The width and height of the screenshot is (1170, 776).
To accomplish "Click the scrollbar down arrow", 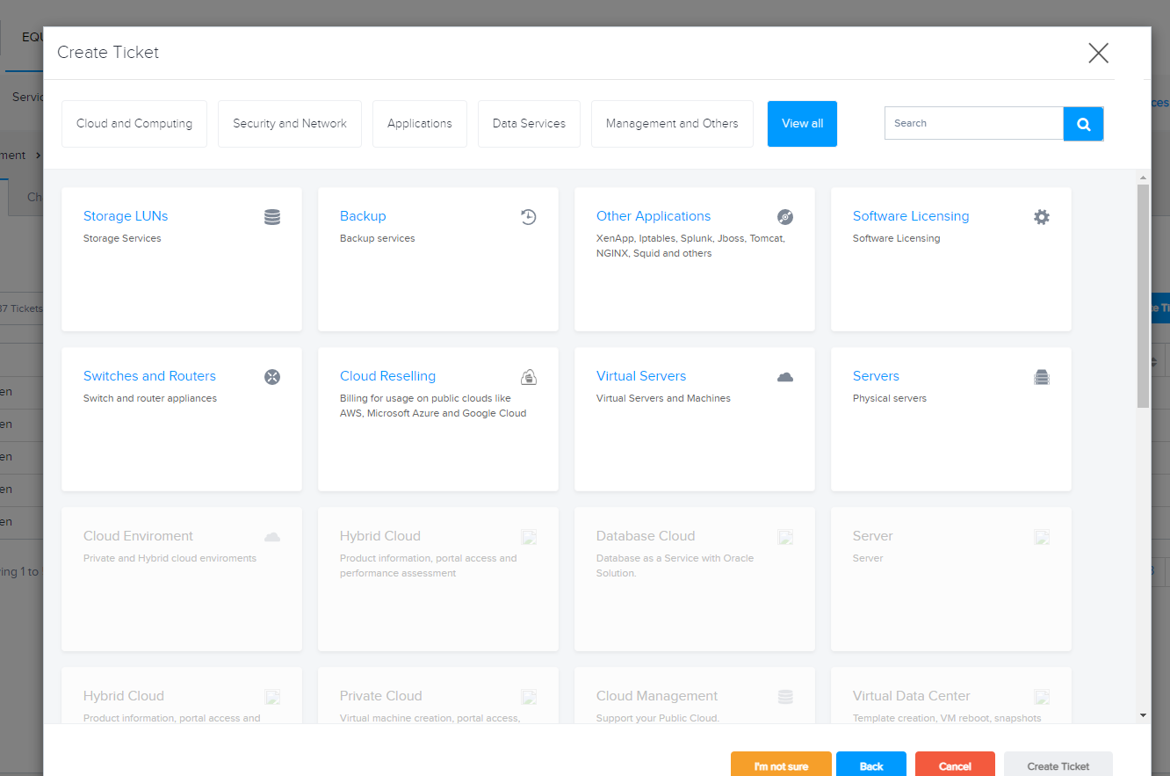I will tap(1143, 715).
